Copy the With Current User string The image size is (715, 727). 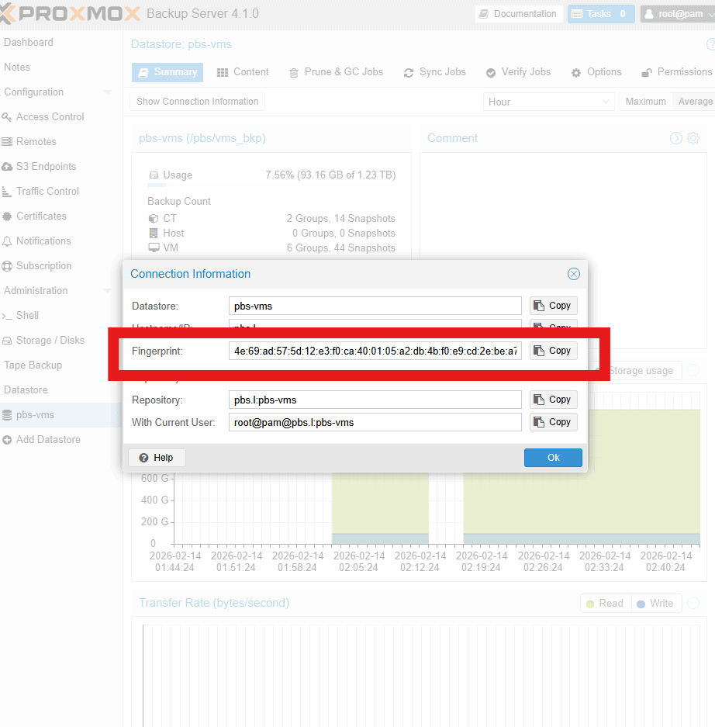click(x=553, y=422)
